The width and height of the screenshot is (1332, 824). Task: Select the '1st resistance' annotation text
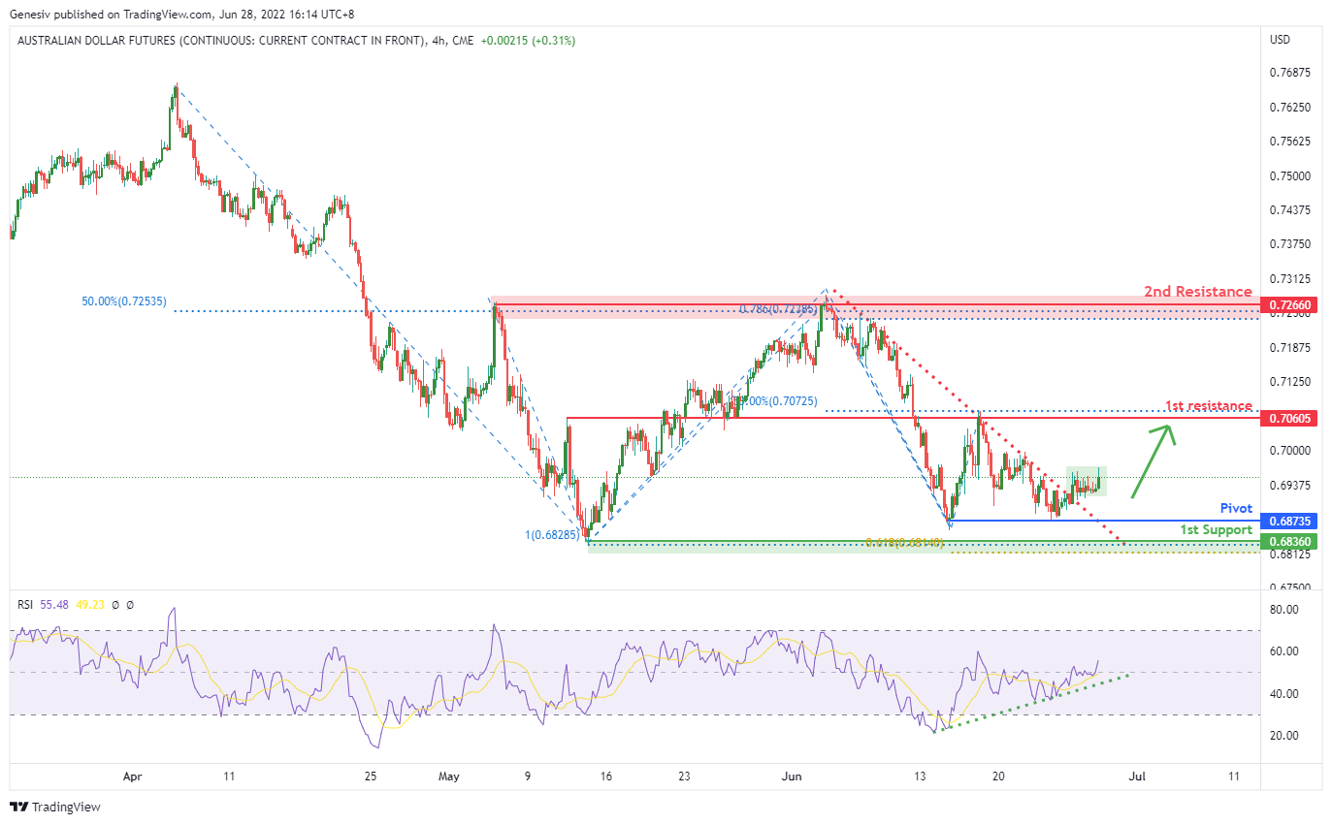tap(1208, 405)
